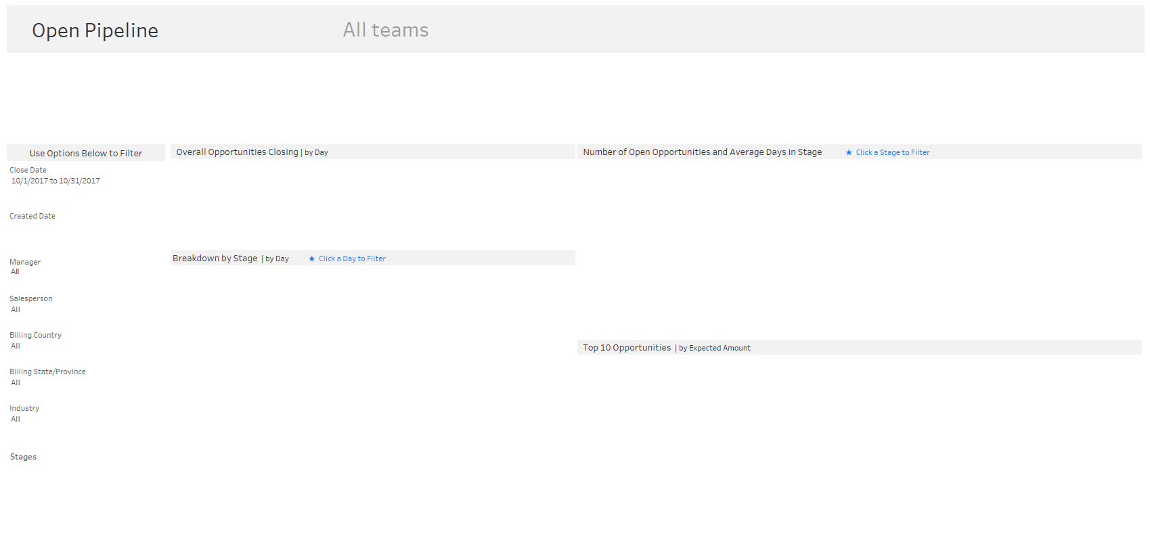Open the Billing State/Province filter showing All
Image resolution: width=1150 pixels, height=538 pixels.
[16, 382]
